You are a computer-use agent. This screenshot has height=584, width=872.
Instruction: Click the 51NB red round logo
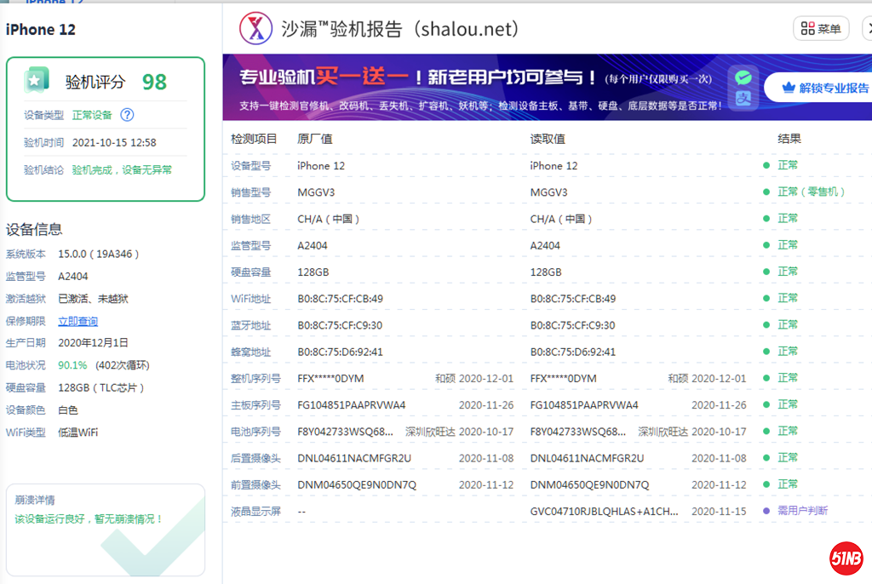(x=846, y=558)
